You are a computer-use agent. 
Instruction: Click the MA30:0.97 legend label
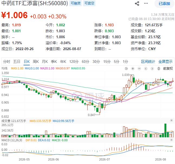point(62,68)
